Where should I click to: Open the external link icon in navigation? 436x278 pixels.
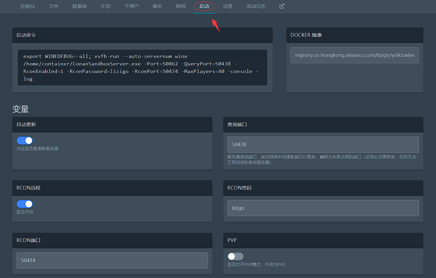(282, 6)
